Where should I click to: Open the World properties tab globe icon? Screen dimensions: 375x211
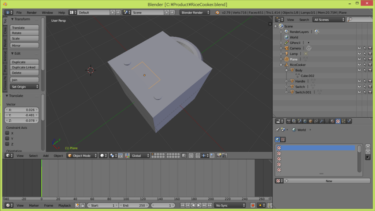305,121
